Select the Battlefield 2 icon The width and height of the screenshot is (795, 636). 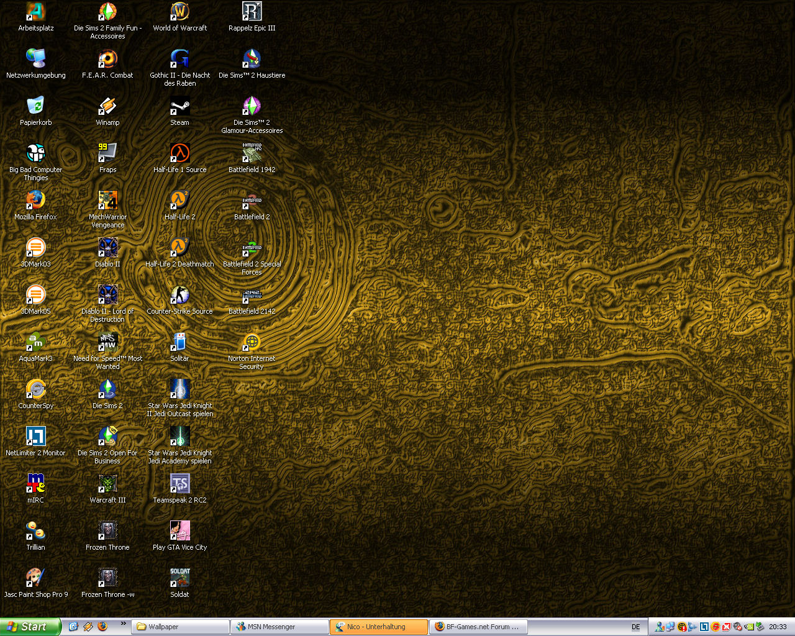(x=252, y=206)
